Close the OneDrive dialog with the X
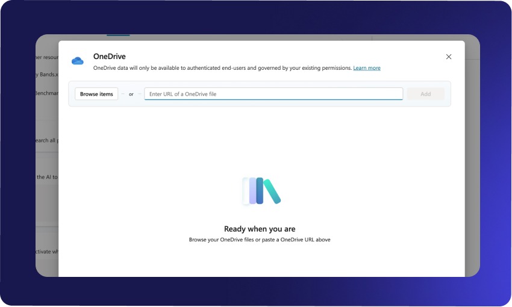 (x=448, y=57)
